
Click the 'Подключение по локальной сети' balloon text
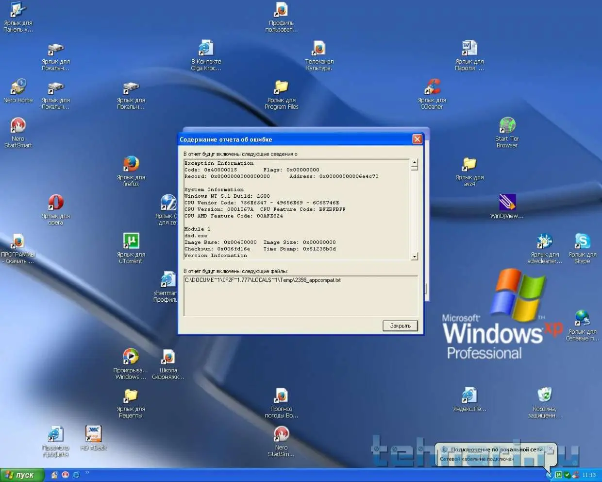point(496,449)
